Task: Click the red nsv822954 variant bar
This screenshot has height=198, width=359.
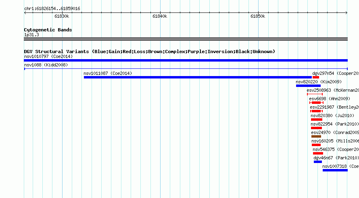Action: pyautogui.click(x=316, y=128)
